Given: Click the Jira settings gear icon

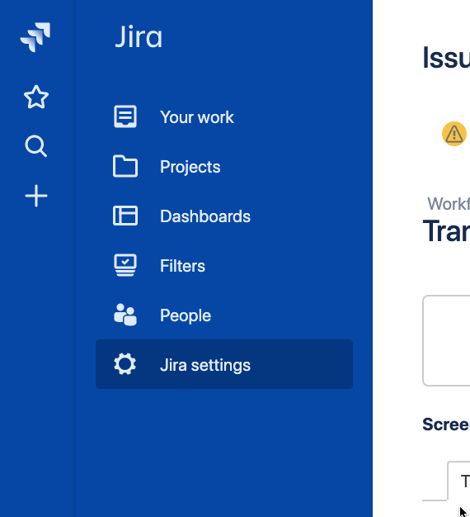Looking at the screenshot, I should point(125,364).
